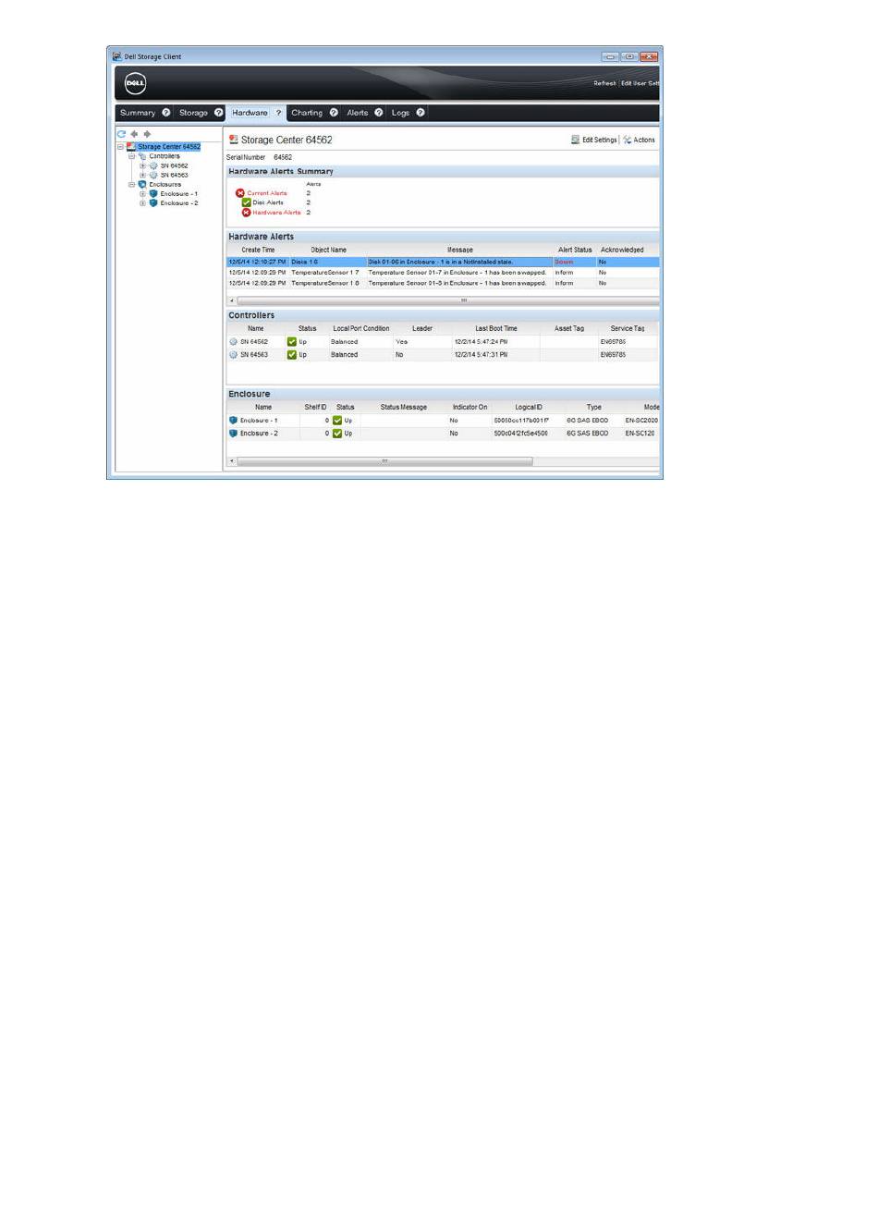This screenshot has width=878, height=1223.
Task: Click the red Hardware Alerts summary link
Action: click(277, 213)
